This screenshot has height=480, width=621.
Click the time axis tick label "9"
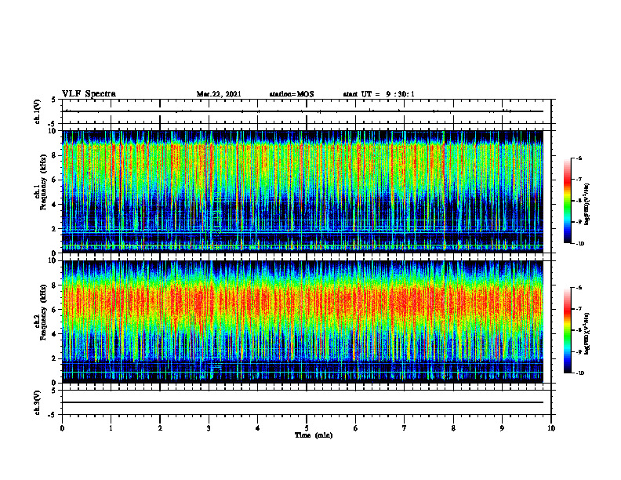502,428
